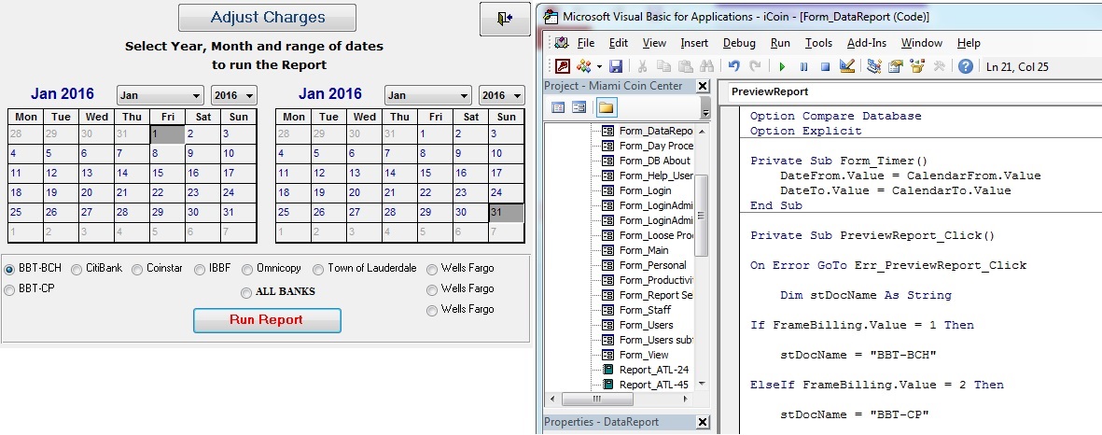1102x435 pixels.
Task: Click the Break pause icon
Action: pos(804,66)
